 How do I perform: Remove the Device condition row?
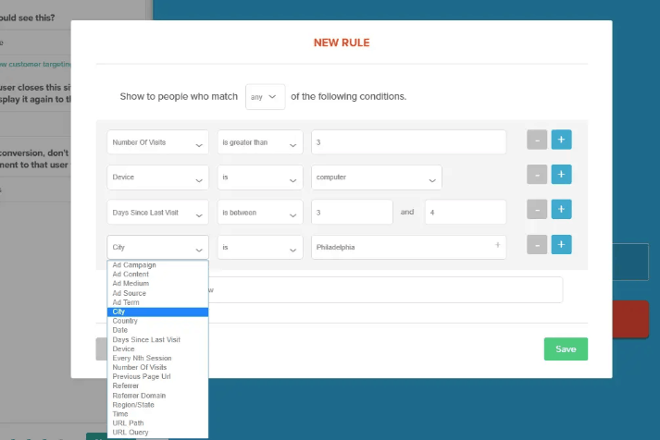coord(537,175)
